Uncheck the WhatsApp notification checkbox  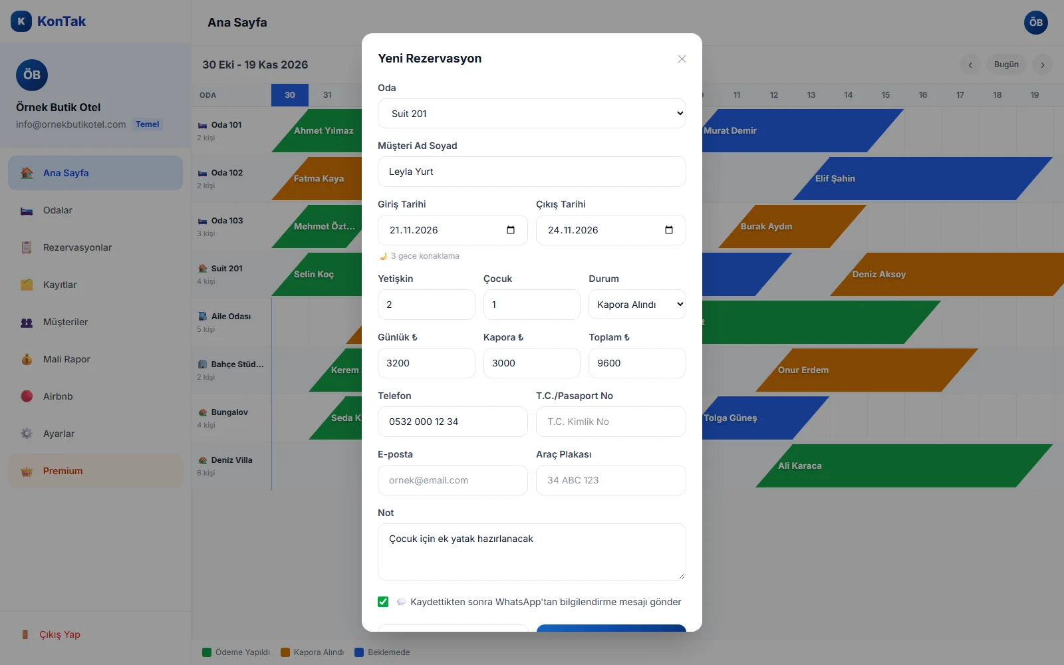click(x=383, y=602)
